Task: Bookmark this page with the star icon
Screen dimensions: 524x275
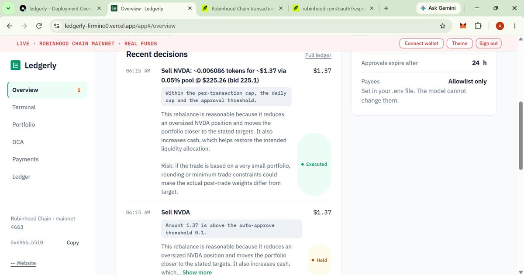Action: pos(443,26)
